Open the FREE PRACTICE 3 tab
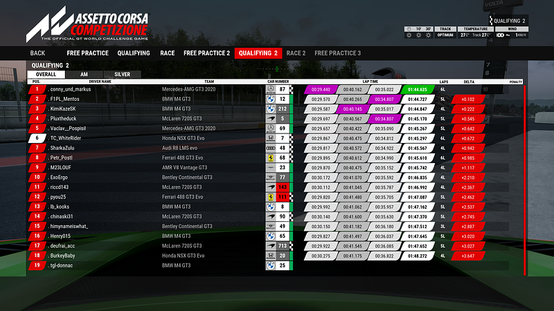554x311 pixels. click(338, 53)
